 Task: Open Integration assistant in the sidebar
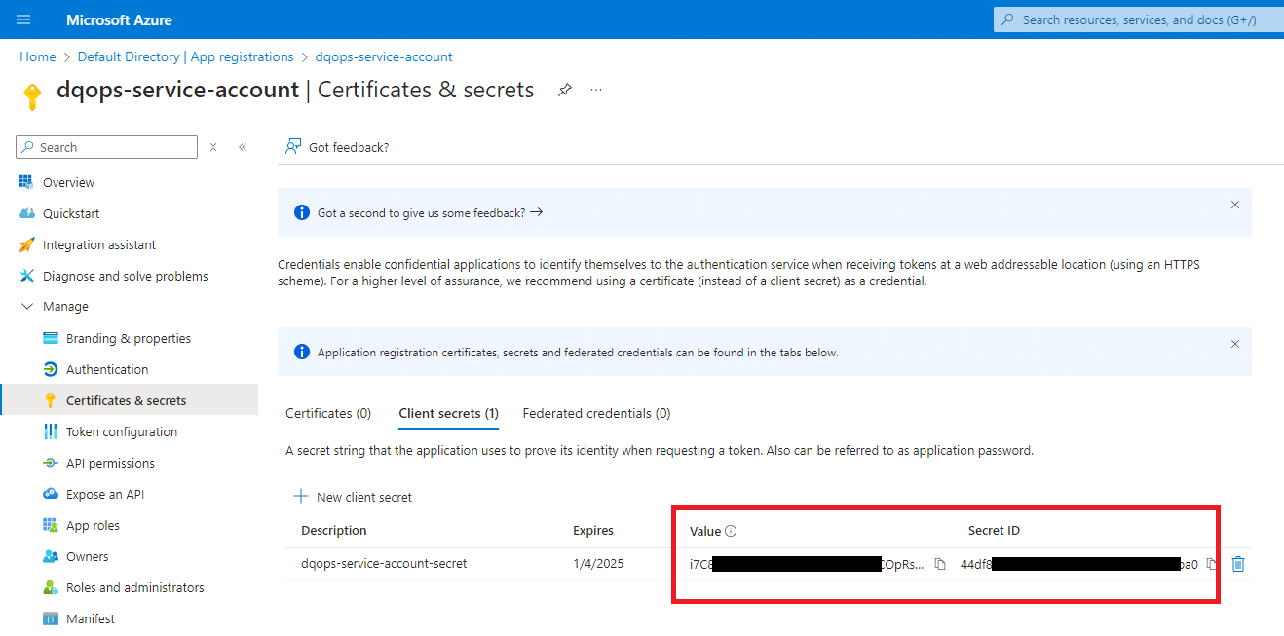click(x=99, y=244)
